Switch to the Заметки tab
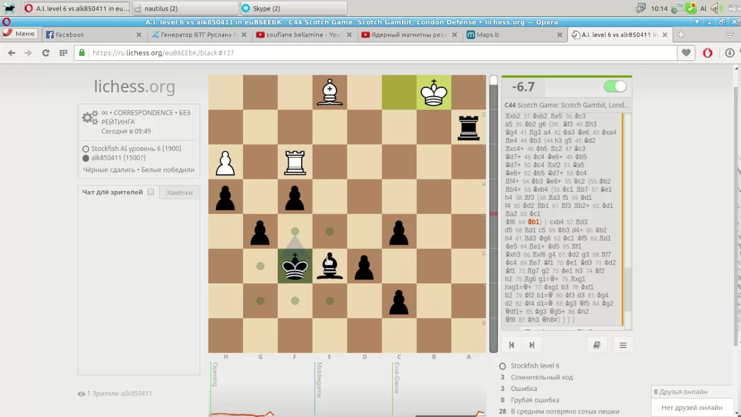741x417 pixels. [x=179, y=192]
